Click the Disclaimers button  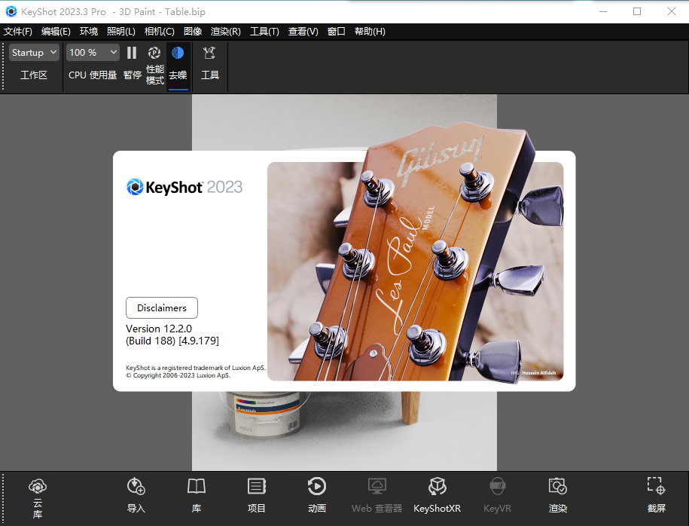(x=162, y=308)
